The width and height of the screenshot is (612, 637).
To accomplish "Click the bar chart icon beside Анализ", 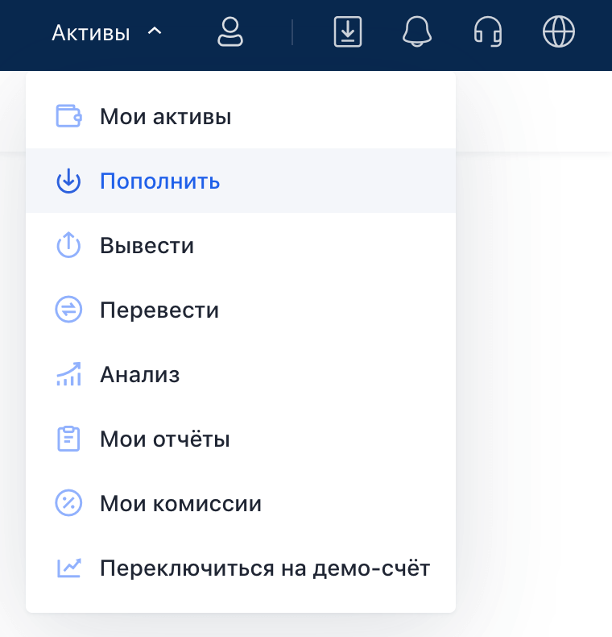I will coord(68,374).
